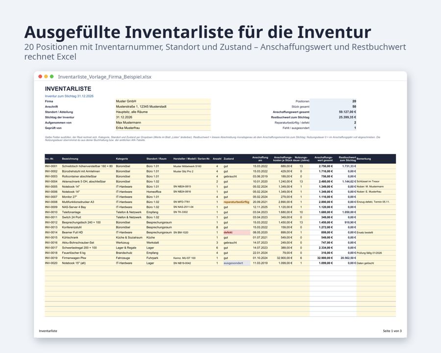Open the orange reparaturbedürftig status cell
This screenshot has width=441, height=353.
[237, 202]
